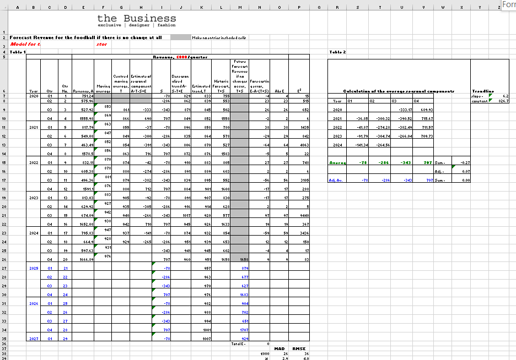Screen dimensions: 516x360
Task: Select row 27 header
Action: (x=4, y=269)
